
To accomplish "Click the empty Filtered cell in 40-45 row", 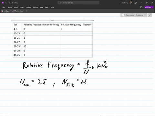I will pos(76,55).
